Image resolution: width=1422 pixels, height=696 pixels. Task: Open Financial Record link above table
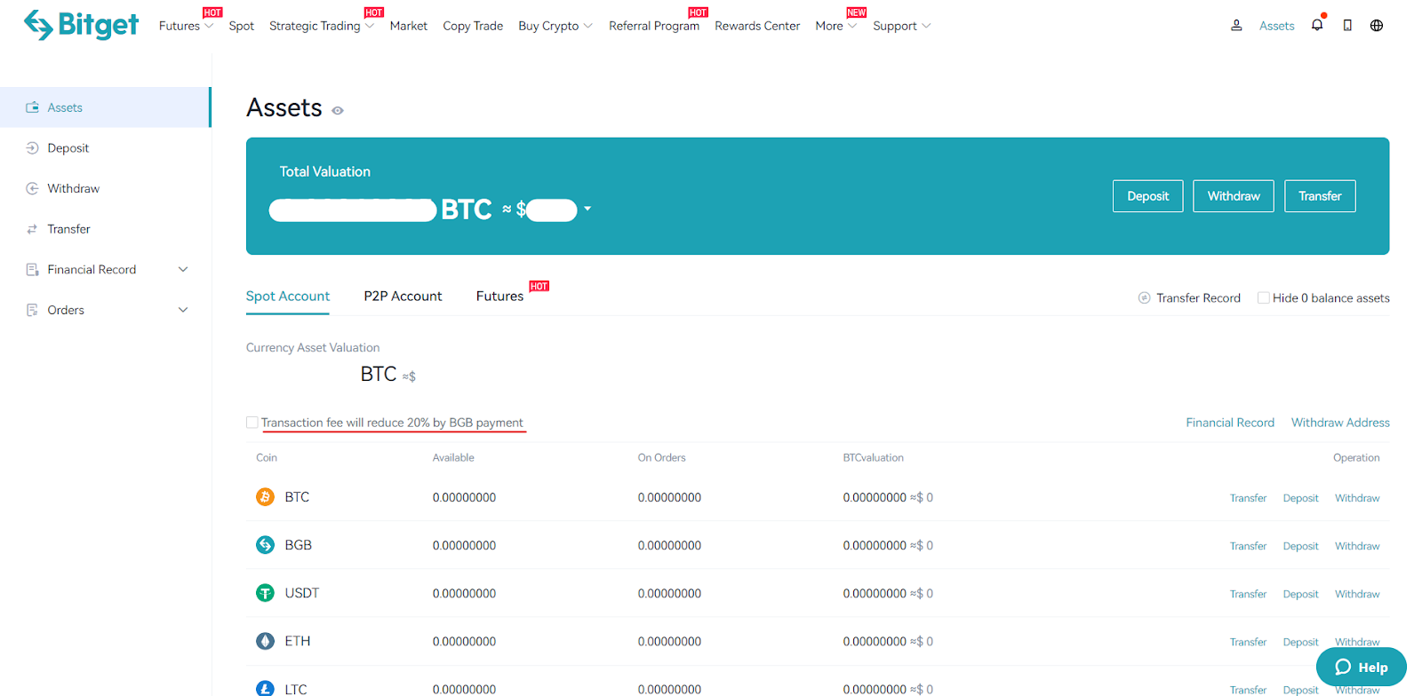(x=1230, y=423)
